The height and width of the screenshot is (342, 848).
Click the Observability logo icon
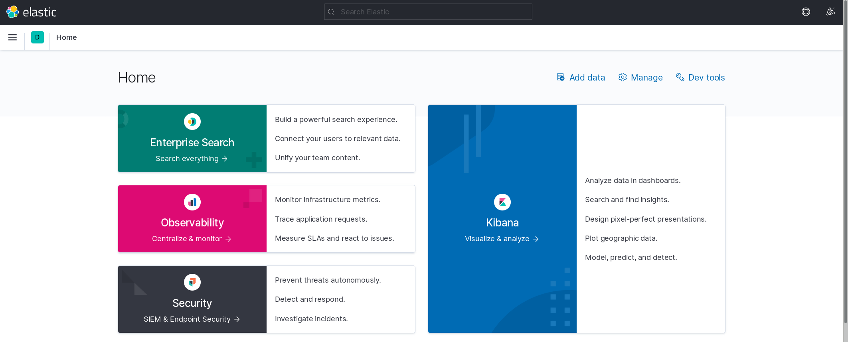point(192,202)
